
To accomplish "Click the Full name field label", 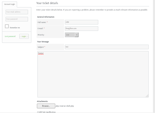I will [x=43, y=22].
